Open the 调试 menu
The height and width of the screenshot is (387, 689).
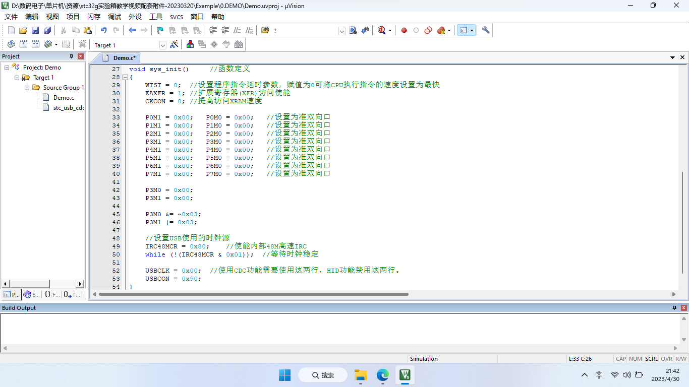coord(114,17)
